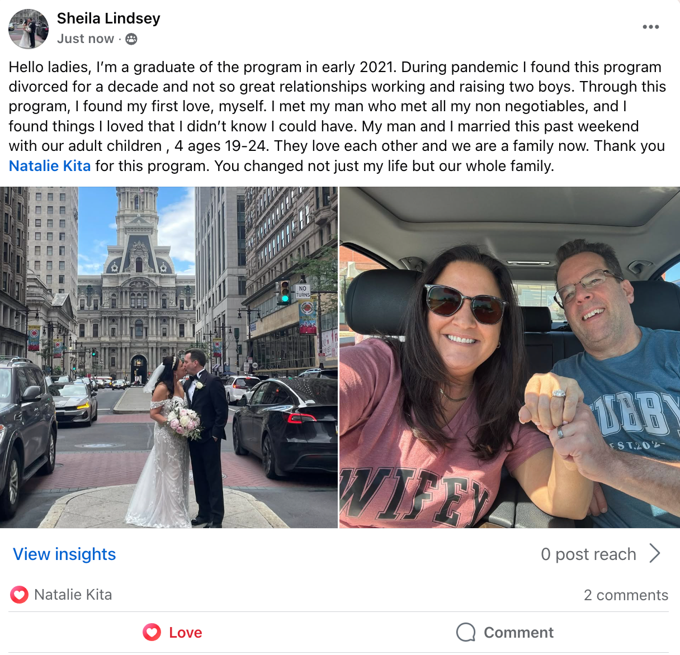
Task: Open the 0 post reach details
Action: click(x=588, y=554)
